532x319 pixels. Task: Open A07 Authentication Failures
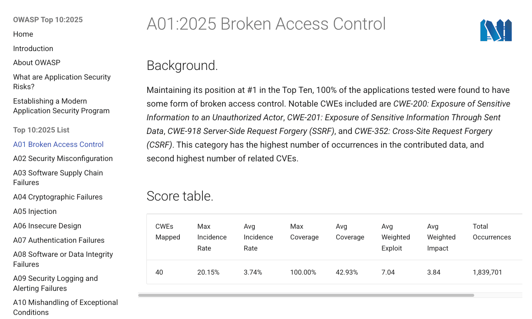pos(59,240)
